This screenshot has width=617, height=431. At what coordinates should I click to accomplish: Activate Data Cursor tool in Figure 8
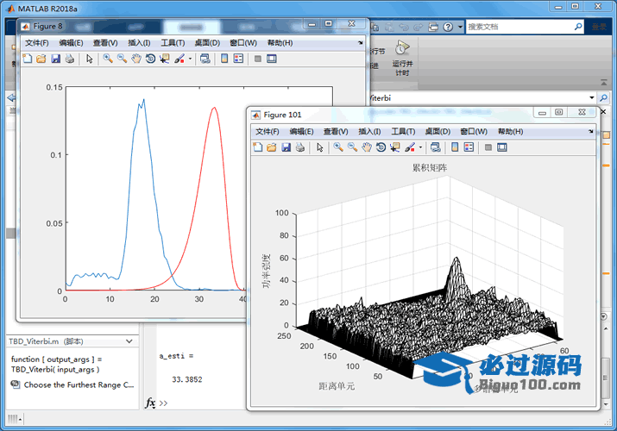pyautogui.click(x=165, y=59)
